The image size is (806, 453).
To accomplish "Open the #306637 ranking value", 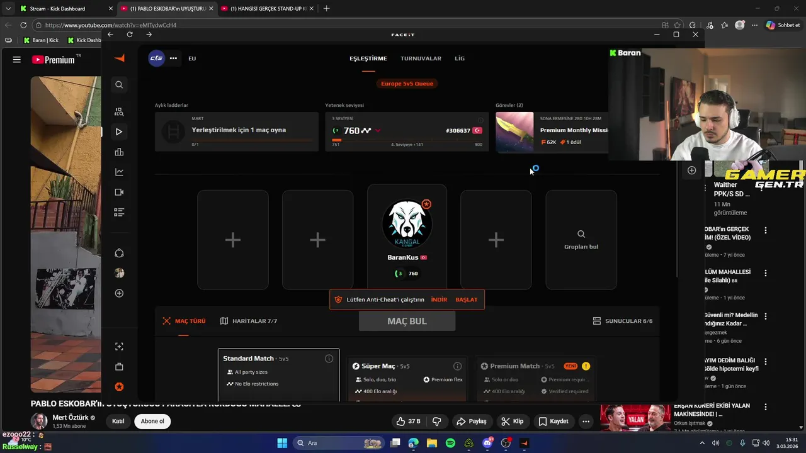I will [x=458, y=130].
